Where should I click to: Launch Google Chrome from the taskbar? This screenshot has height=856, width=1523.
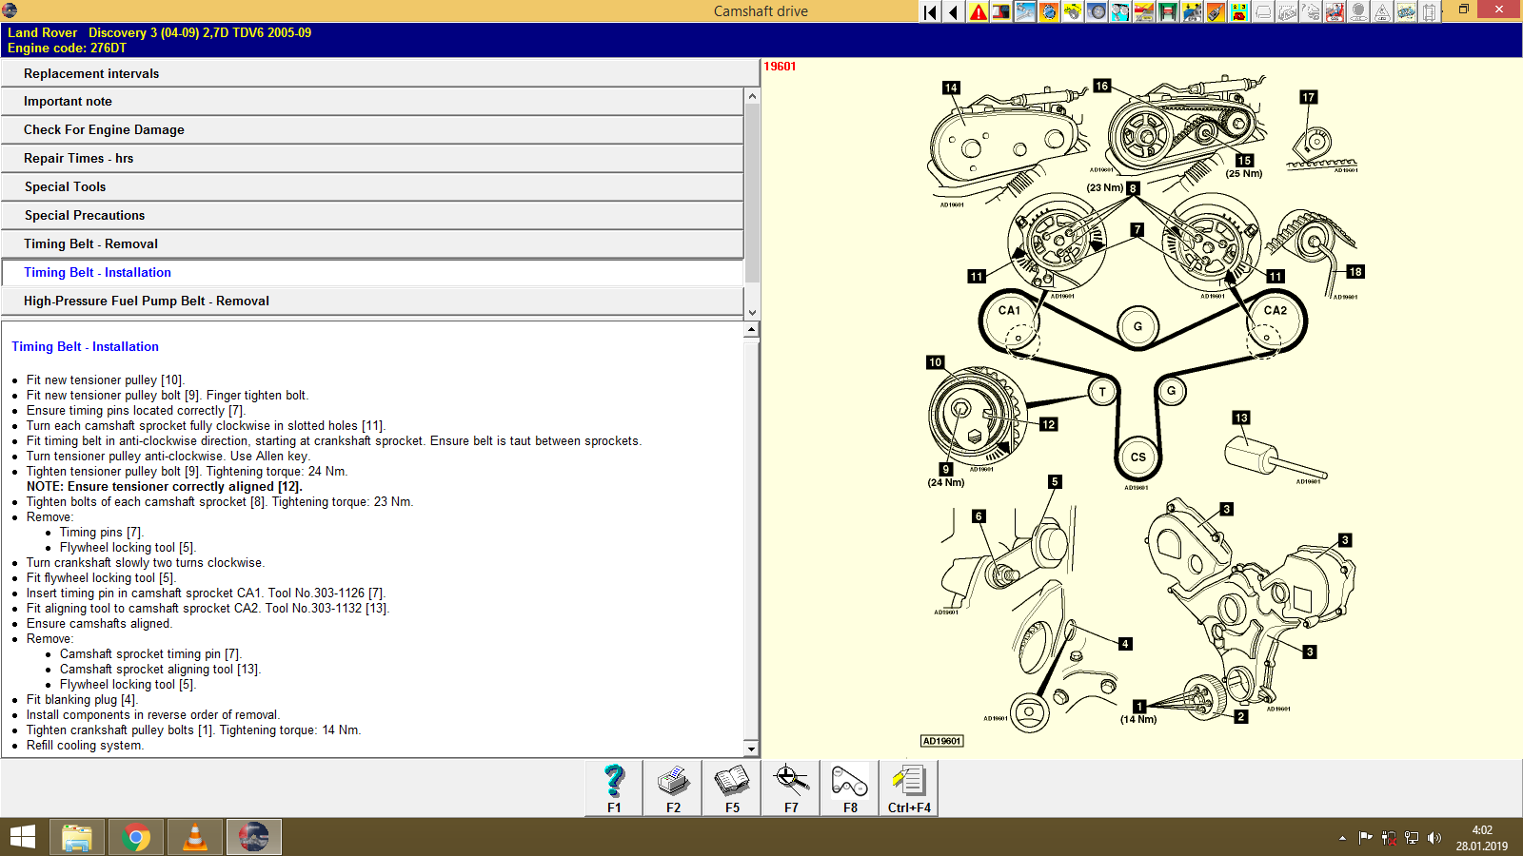pos(135,837)
